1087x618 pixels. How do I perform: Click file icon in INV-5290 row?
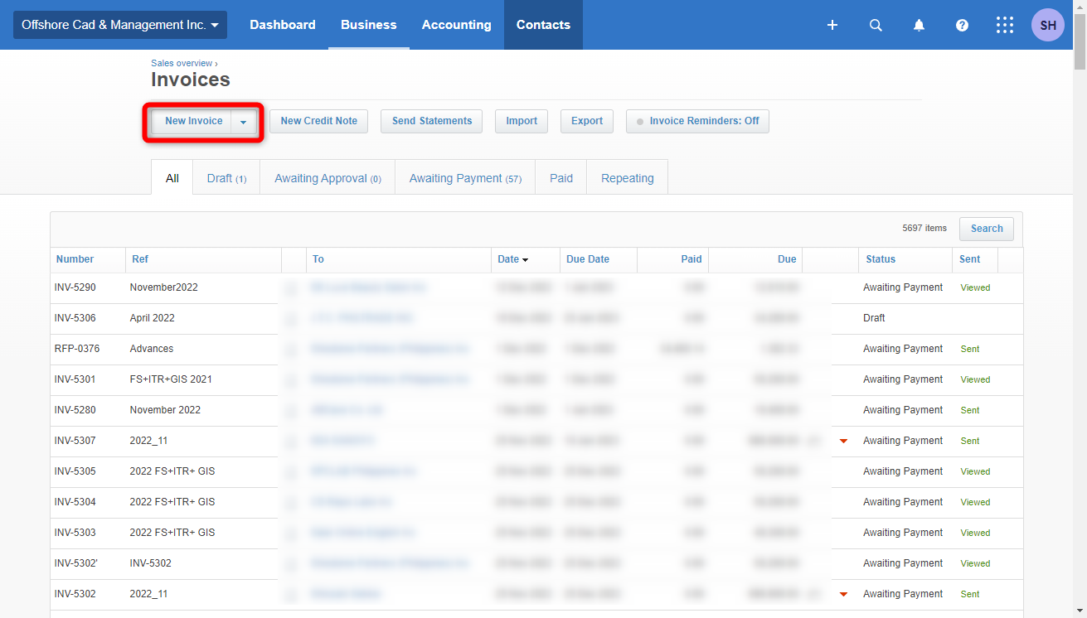[290, 288]
